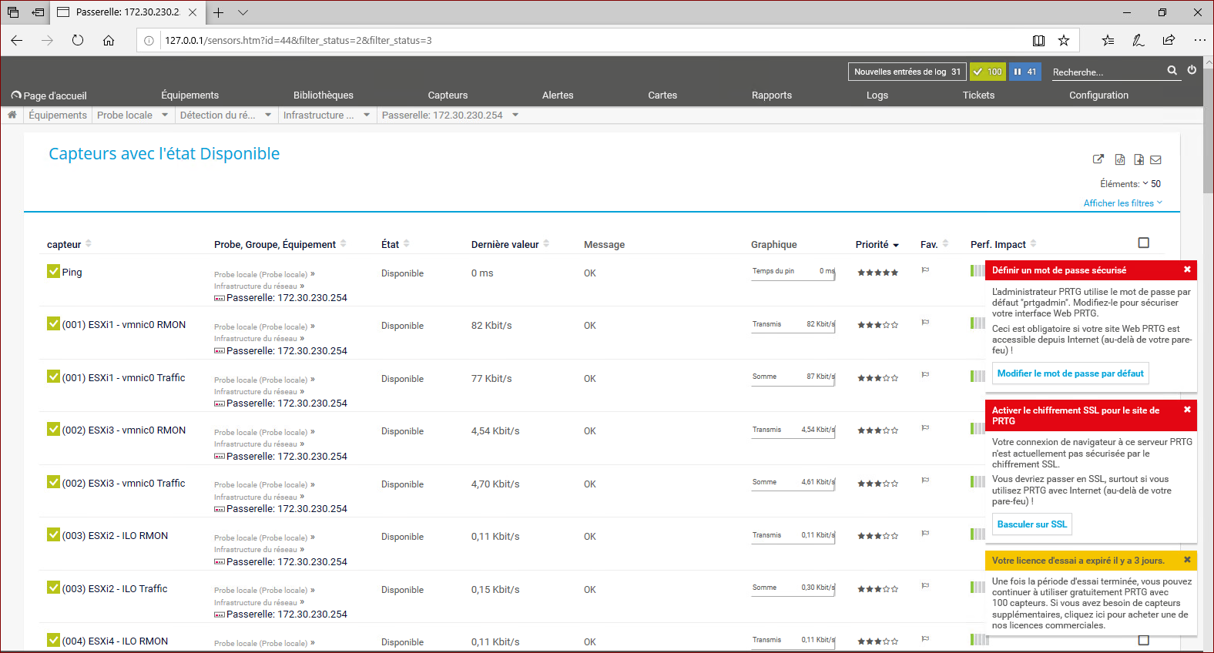Toggle the favorite flag for Ping sensor

[x=925, y=270]
